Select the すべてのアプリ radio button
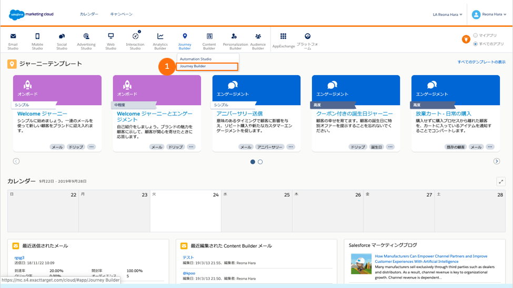The width and height of the screenshot is (513, 288). click(x=475, y=44)
